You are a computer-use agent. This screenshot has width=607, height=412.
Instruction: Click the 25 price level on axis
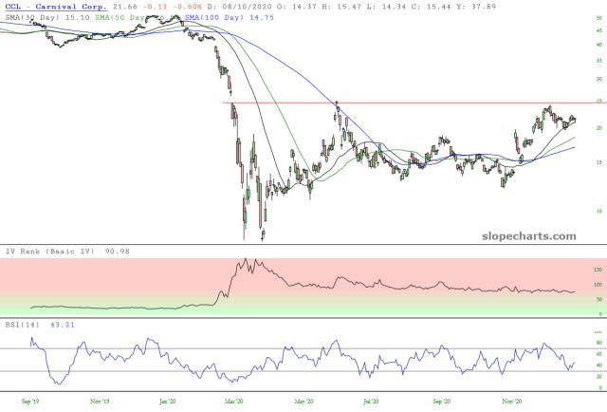tap(599, 102)
